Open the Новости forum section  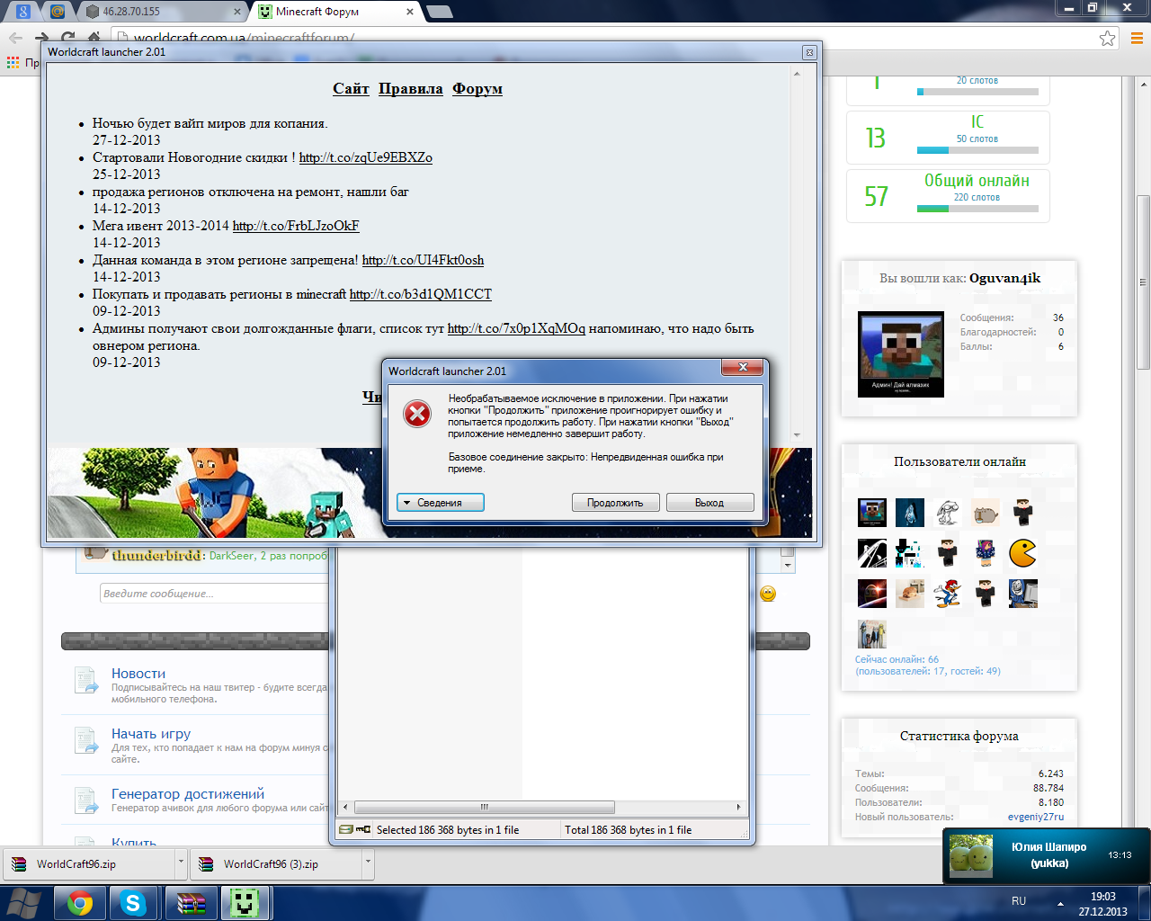(x=138, y=674)
